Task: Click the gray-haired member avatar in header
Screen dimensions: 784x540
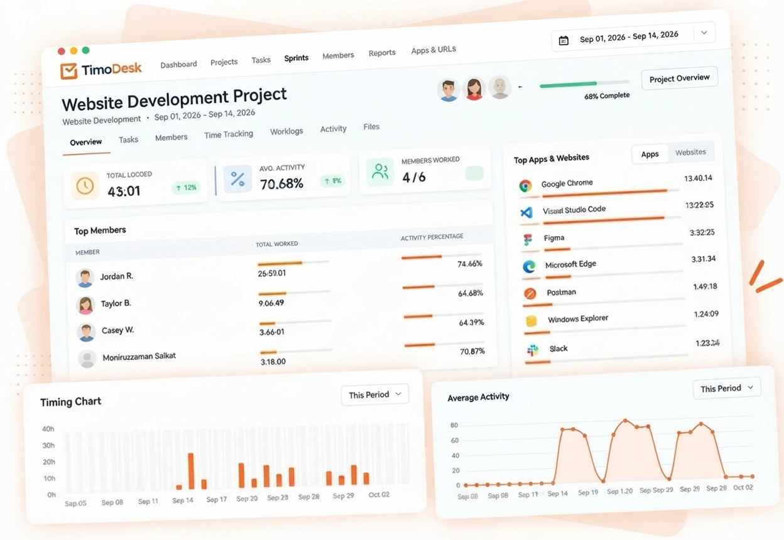Action: tap(500, 88)
